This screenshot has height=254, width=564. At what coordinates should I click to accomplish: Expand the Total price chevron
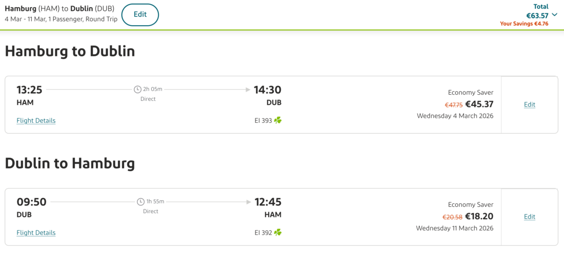(555, 15)
